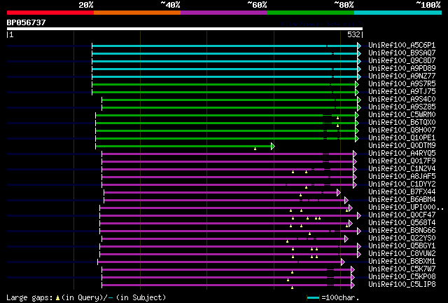This screenshot has width=448, height=303.
Task: Open the UniRef100_A9NZ77 subject label
Action: coord(402,76)
